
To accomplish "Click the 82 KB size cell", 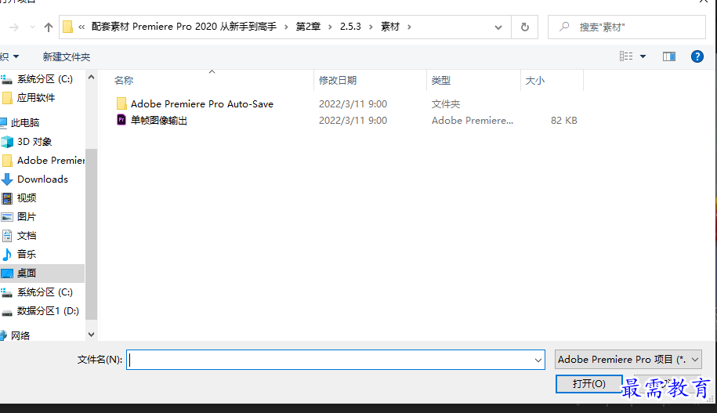I will (x=564, y=120).
